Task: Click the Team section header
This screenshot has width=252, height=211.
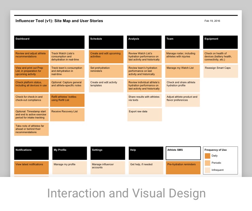Action: pyautogui.click(x=183, y=42)
